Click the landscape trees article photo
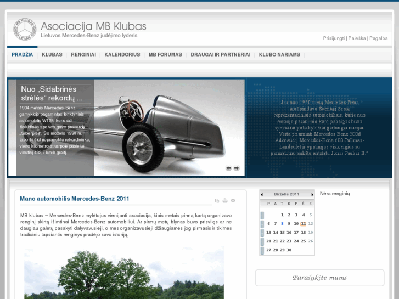Image resolution: width=399 pixels, height=299 pixels. (124, 272)
